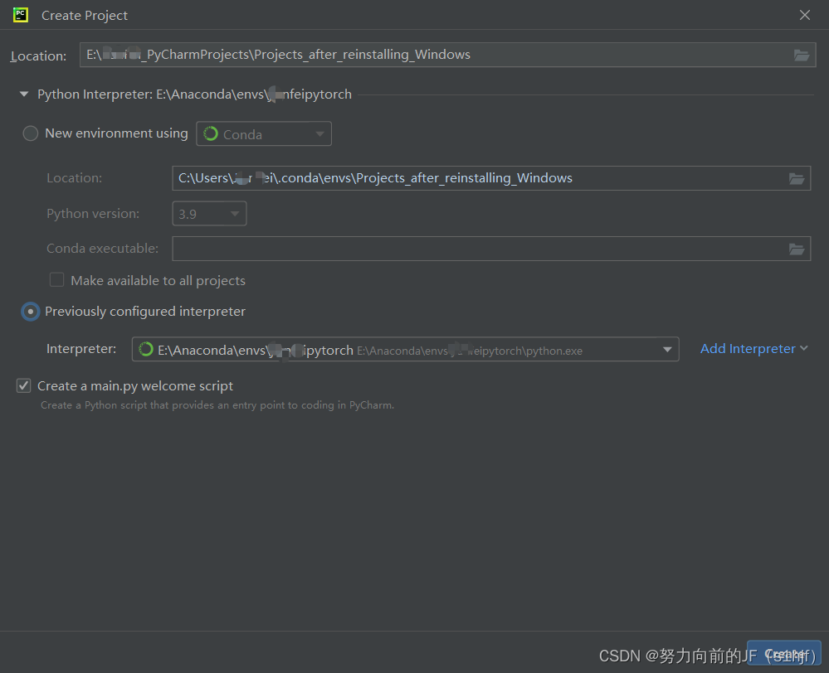Uncheck Create a main.py welcome script
This screenshot has width=829, height=673.
(24, 386)
